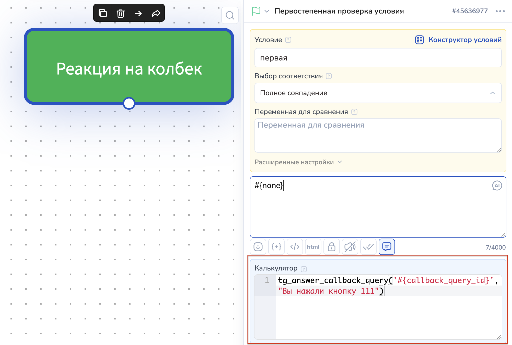Open the canvas search magnifier
The image size is (512, 345).
pos(230,15)
